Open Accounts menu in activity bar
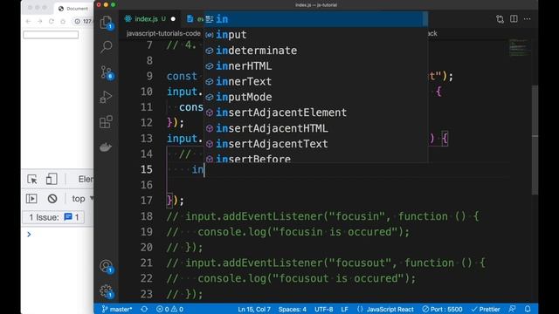The image size is (559, 314). click(106, 266)
